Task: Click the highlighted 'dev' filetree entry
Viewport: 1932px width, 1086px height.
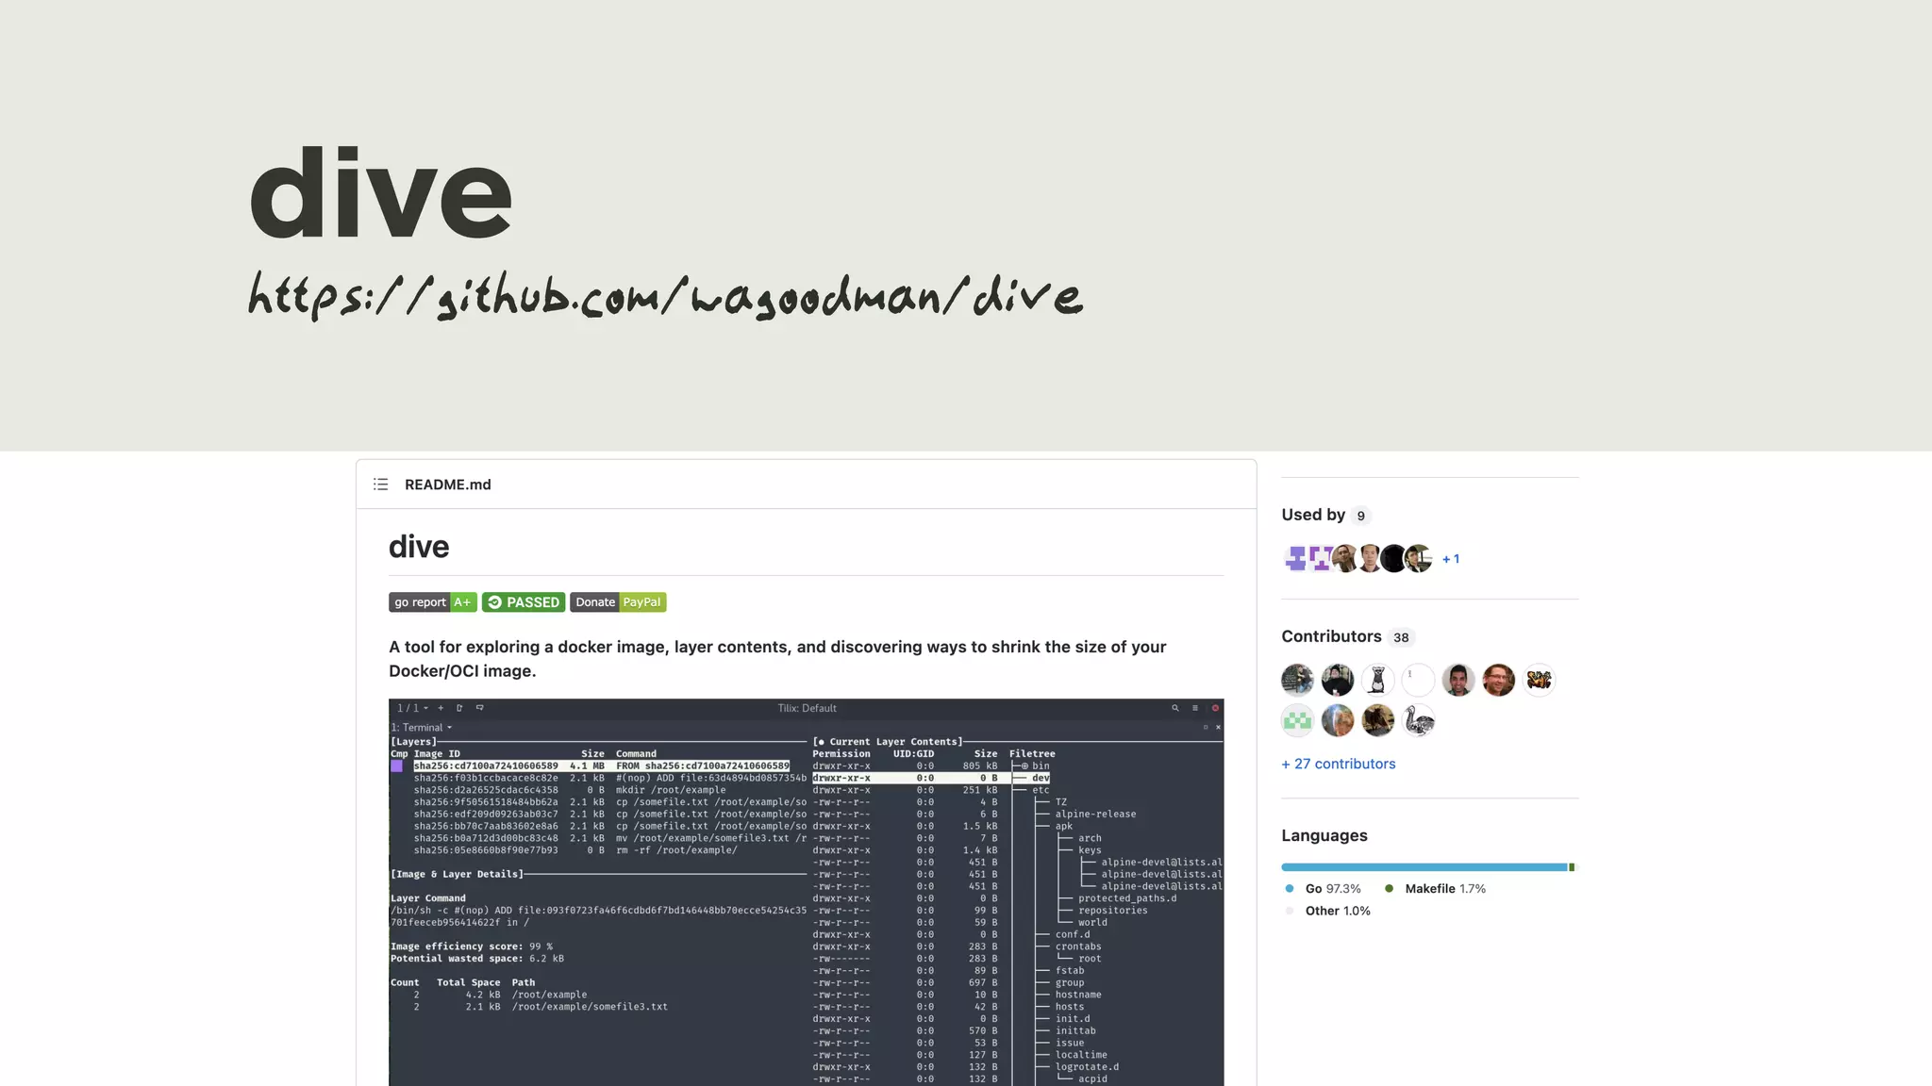Action: [1041, 778]
